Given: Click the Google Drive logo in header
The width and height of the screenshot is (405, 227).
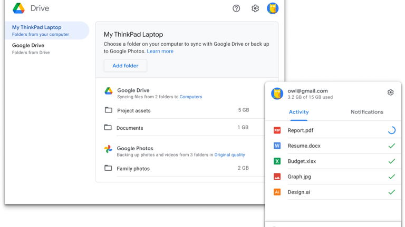Looking at the screenshot, I should pyautogui.click(x=18, y=8).
